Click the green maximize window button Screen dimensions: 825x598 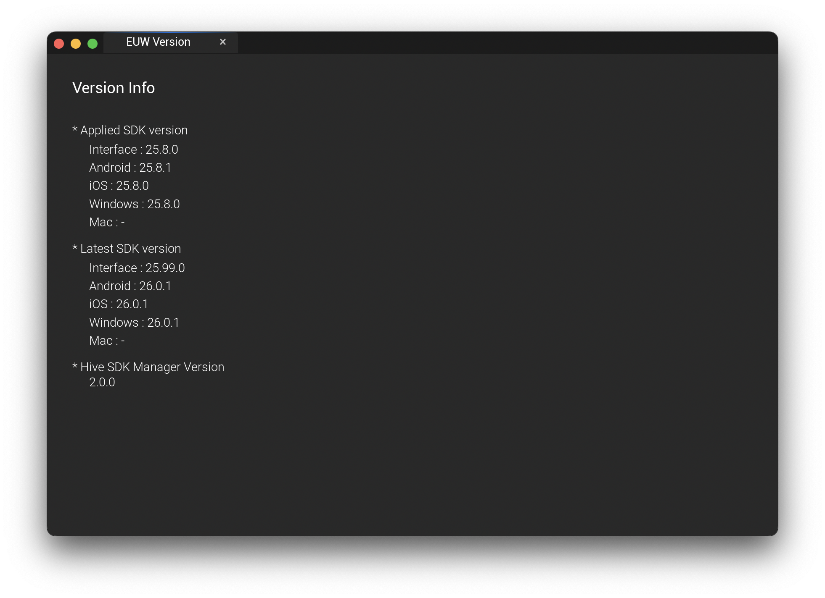(x=93, y=44)
